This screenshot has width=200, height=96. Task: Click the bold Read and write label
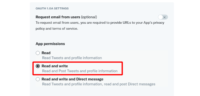point(55,66)
